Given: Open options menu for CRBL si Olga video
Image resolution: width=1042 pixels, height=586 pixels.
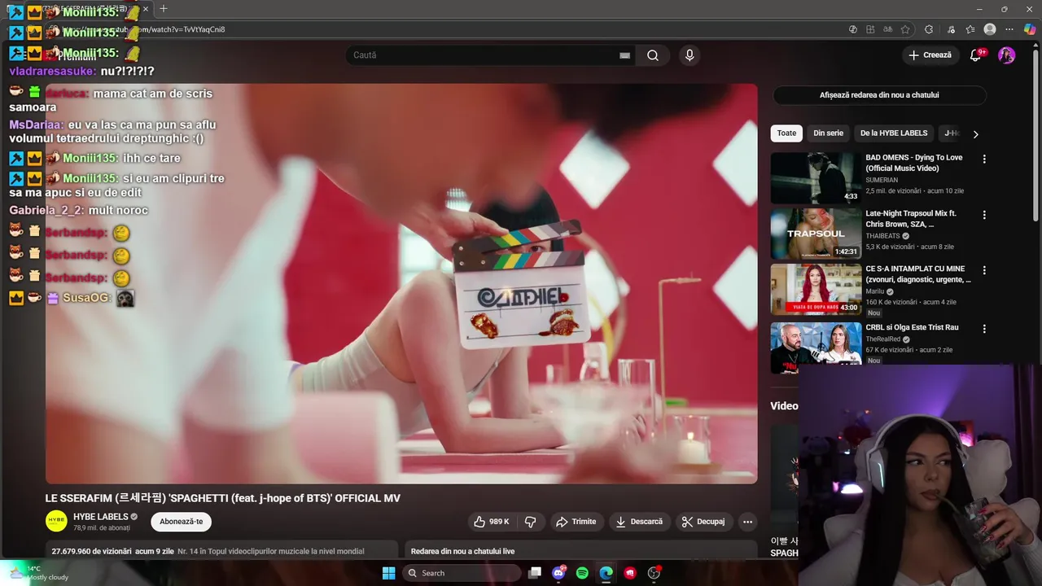Looking at the screenshot, I should pyautogui.click(x=984, y=329).
